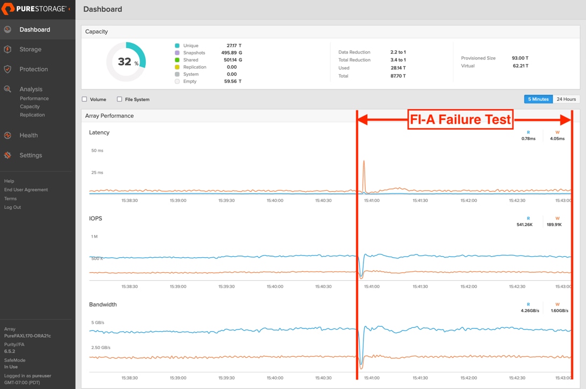The height and width of the screenshot is (389, 586).
Task: Open Replication under Analysis
Action: click(32, 115)
